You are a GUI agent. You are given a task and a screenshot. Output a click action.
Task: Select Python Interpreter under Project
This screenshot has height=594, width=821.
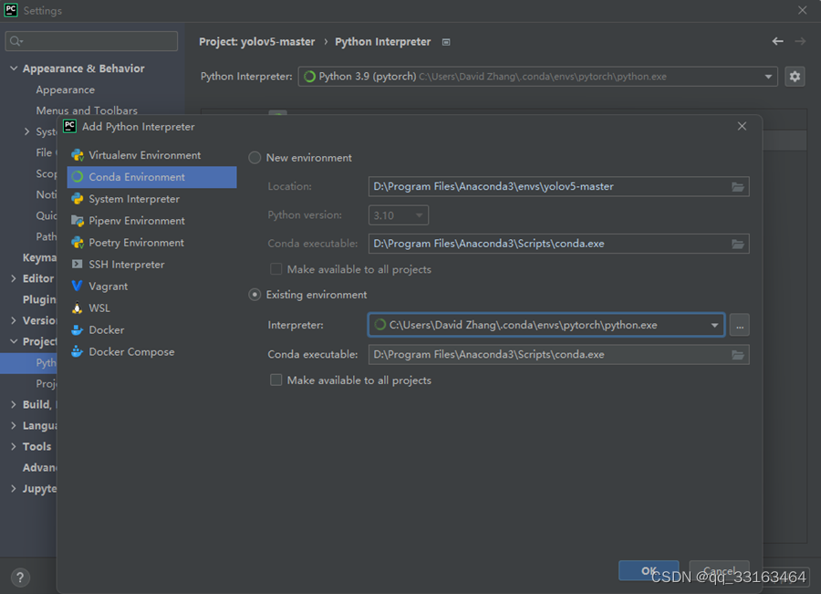pyautogui.click(x=28, y=362)
